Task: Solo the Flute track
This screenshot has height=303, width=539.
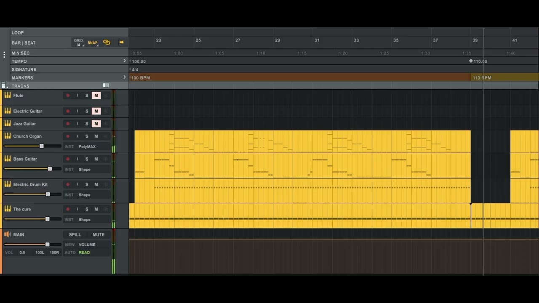Action: 87,96
